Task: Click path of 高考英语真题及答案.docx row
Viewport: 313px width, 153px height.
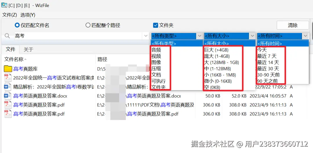Action: pos(139,96)
